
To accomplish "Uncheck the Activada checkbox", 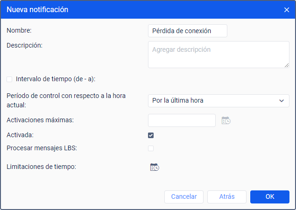I will pos(151,135).
